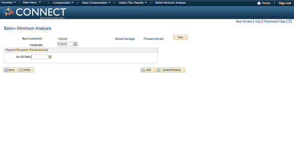Image resolution: width=294 pixels, height=165 pixels.
Task: Save the run control with Save button
Action: (x=10, y=70)
